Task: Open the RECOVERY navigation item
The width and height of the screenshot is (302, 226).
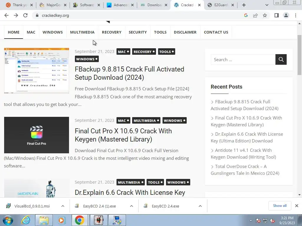Action: (x=112, y=32)
